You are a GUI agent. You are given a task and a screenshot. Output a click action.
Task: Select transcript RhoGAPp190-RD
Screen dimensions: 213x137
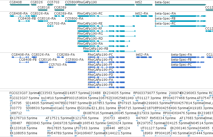pyautogui.click(x=104, y=41)
